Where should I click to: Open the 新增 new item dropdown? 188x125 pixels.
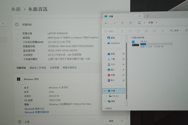pos(110,31)
